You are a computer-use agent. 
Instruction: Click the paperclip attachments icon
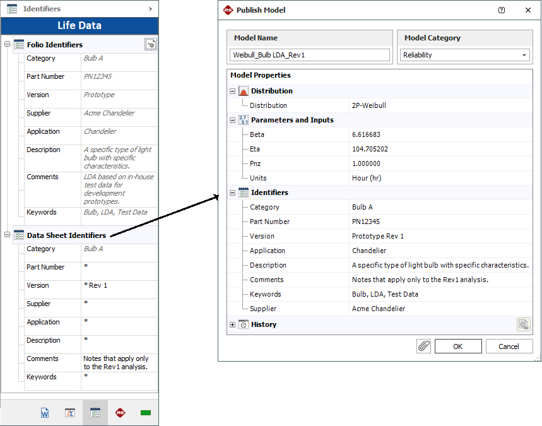point(423,346)
